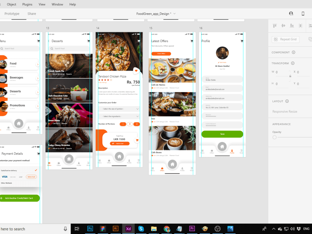The image size is (312, 234).
Task: Click the Layout info icon
Action: click(287, 101)
